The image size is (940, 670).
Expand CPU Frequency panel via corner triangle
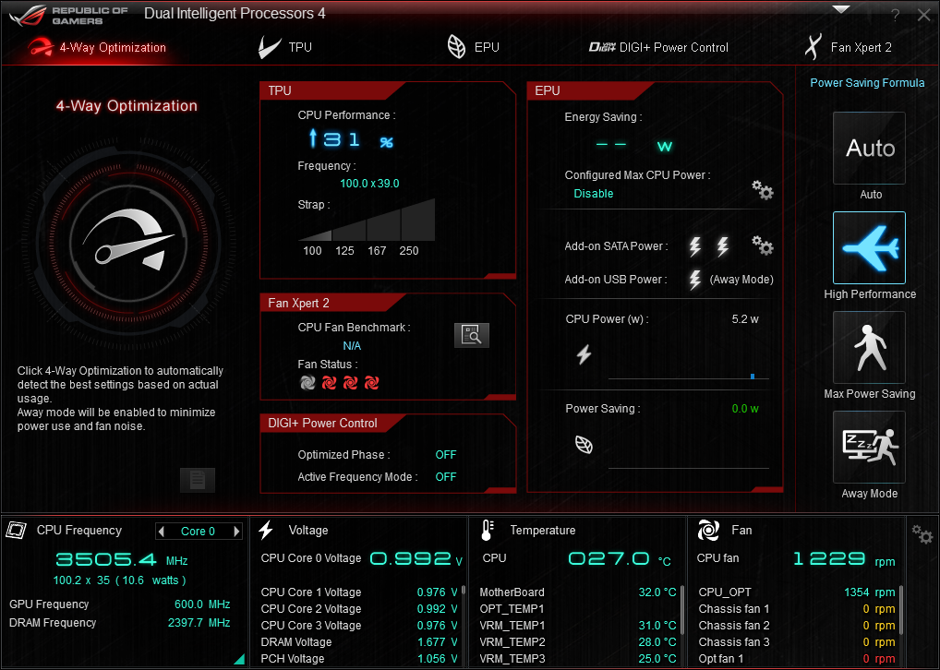pyautogui.click(x=239, y=659)
